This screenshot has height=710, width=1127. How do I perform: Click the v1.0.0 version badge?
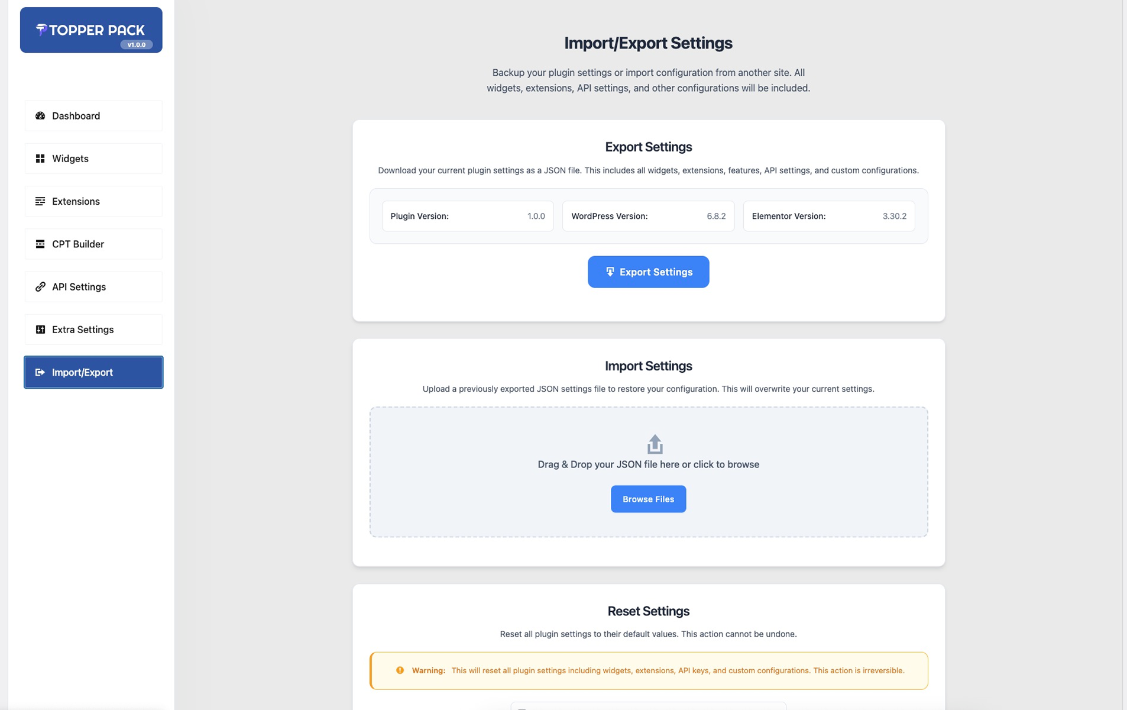click(x=137, y=45)
